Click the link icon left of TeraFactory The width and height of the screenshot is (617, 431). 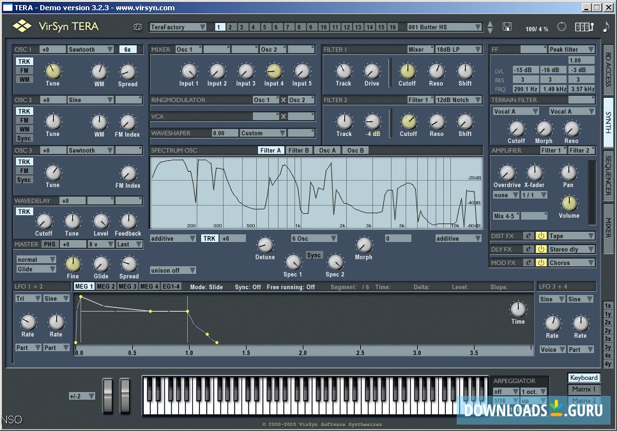[137, 27]
